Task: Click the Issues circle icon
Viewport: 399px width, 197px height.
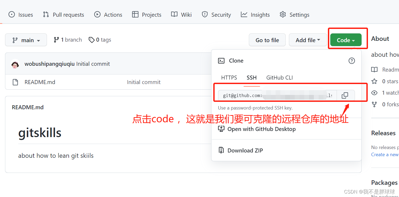Action: pyautogui.click(x=12, y=15)
